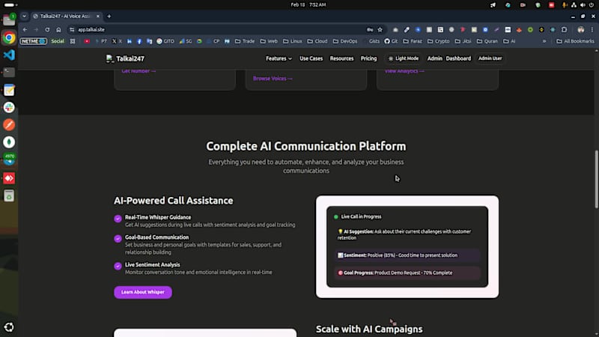Screen dimensions: 599x337
Task: Click the browser back arrow
Action: point(25,30)
